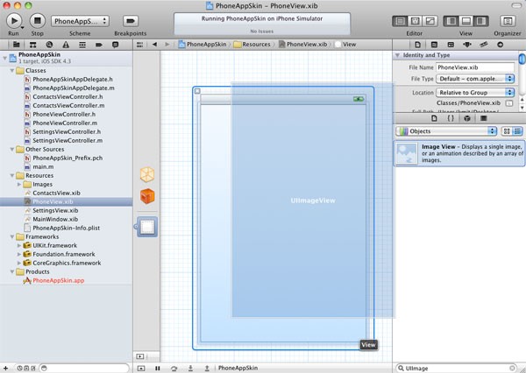
Task: Open the File Type dropdown
Action: 475,79
